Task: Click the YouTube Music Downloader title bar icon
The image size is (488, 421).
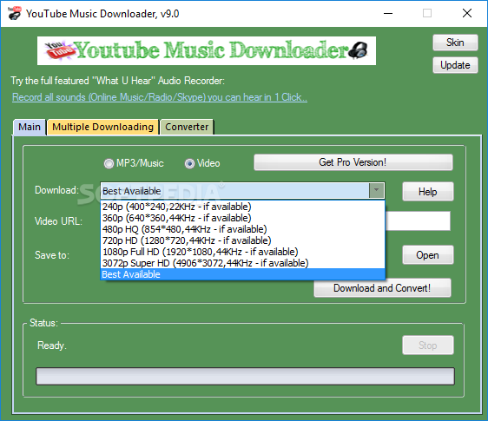Action: coord(14,13)
